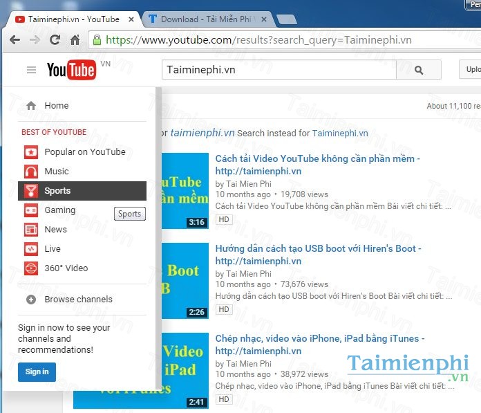Viewport: 481px width, 413px height.
Task: Open Cách tải Video YouTube video title
Action: pos(317,165)
